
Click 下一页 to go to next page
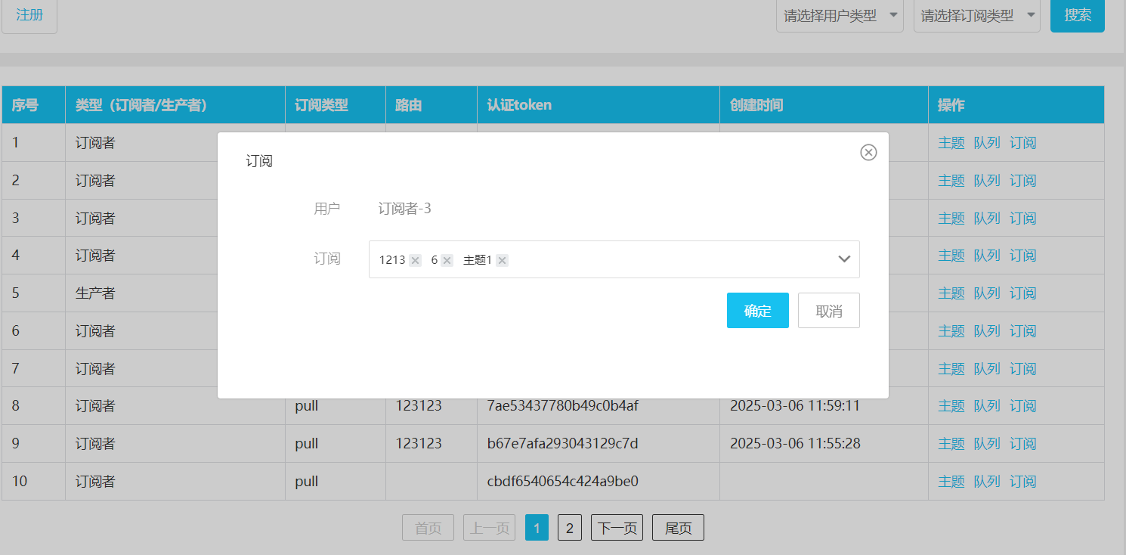click(x=617, y=528)
